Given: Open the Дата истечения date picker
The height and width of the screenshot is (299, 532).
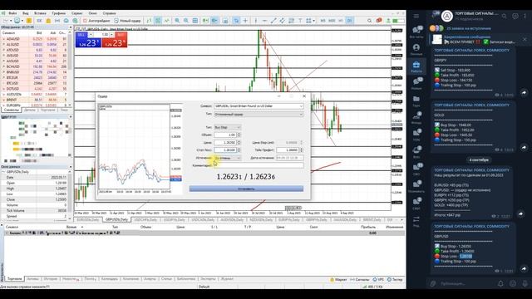Looking at the screenshot, I should tap(290, 158).
